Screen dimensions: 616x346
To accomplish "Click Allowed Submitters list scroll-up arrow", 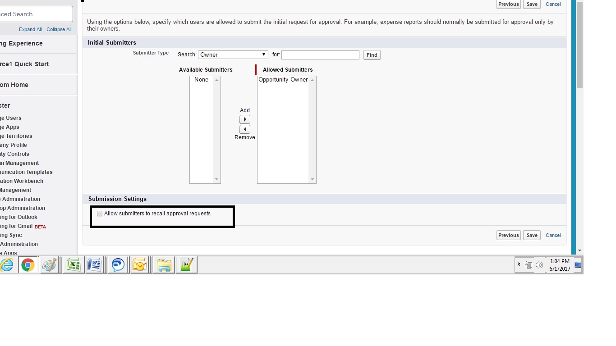I will click(x=312, y=80).
